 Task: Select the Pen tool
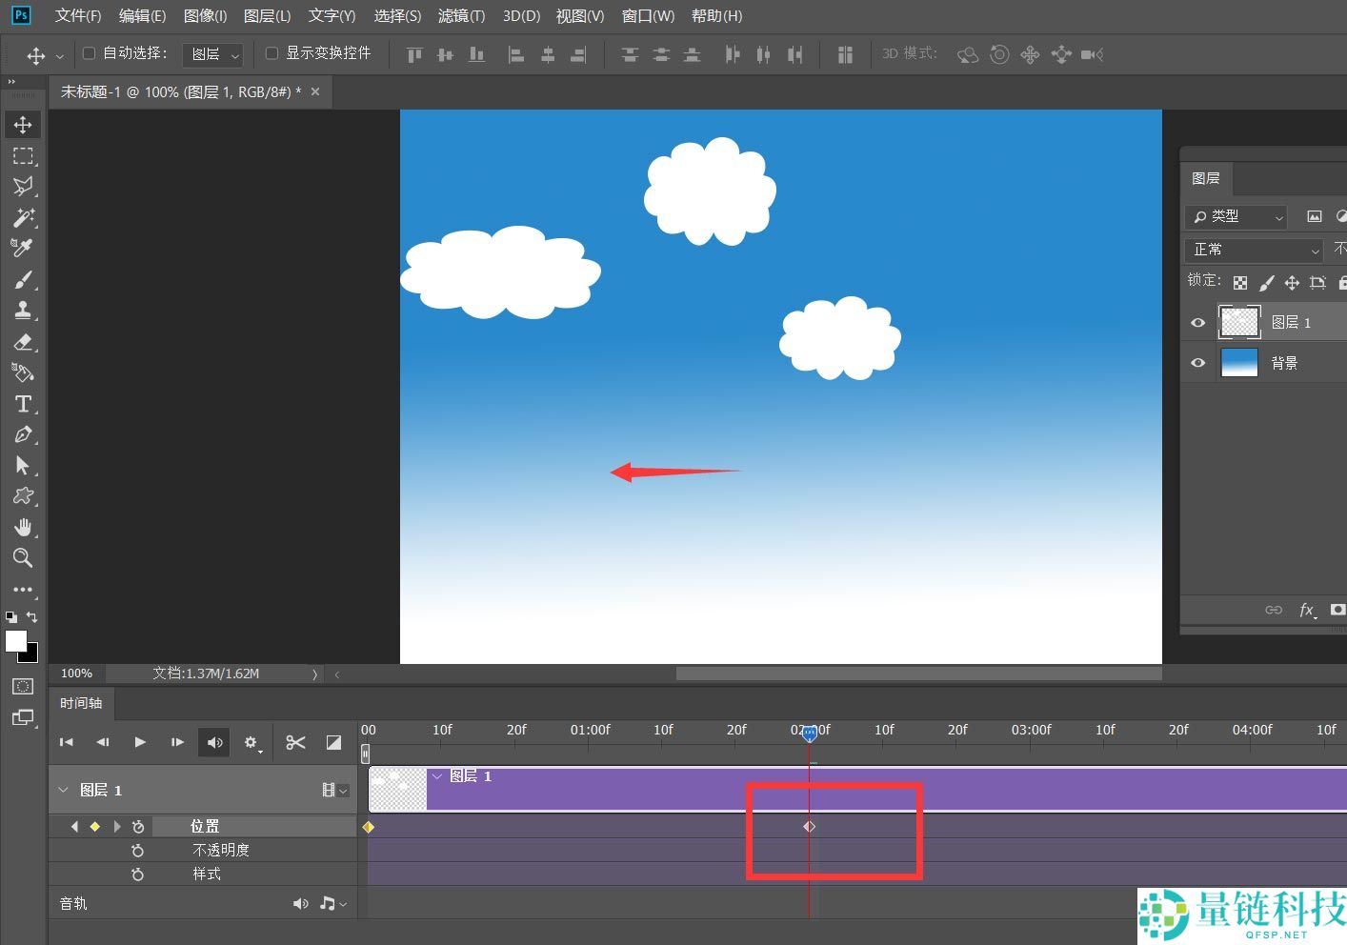click(x=23, y=435)
